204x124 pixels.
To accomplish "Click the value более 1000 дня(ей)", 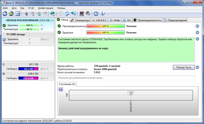I will tap(105, 69).
